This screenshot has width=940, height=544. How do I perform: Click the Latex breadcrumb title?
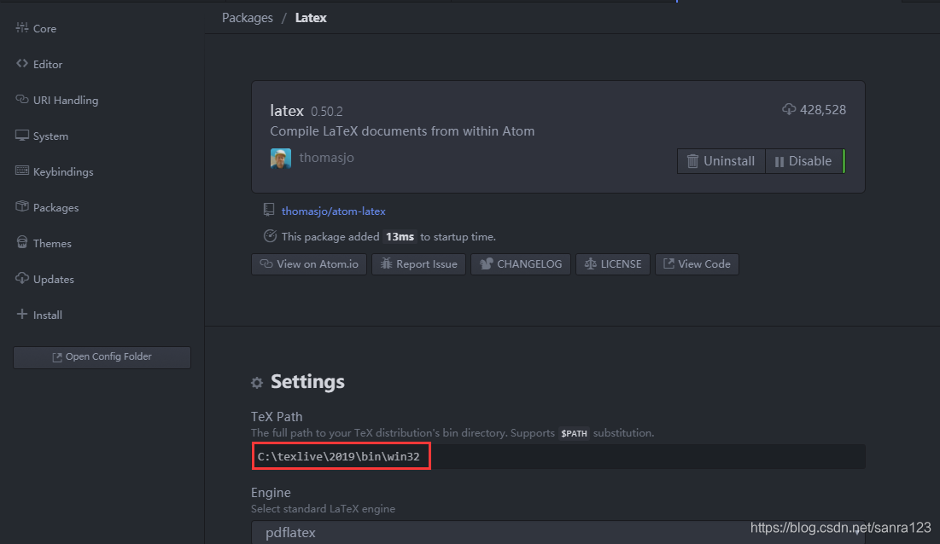click(311, 18)
